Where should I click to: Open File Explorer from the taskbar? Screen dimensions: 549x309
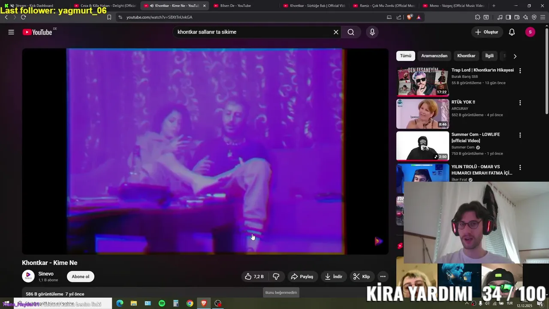[x=134, y=303]
